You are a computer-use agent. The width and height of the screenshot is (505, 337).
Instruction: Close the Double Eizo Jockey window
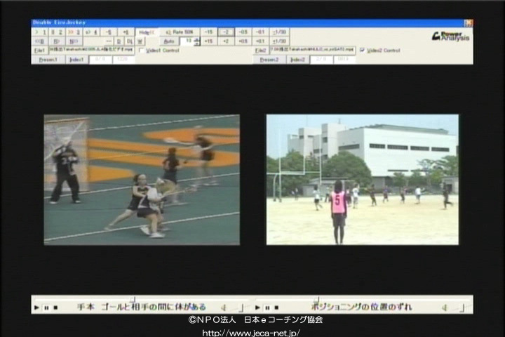(469, 23)
